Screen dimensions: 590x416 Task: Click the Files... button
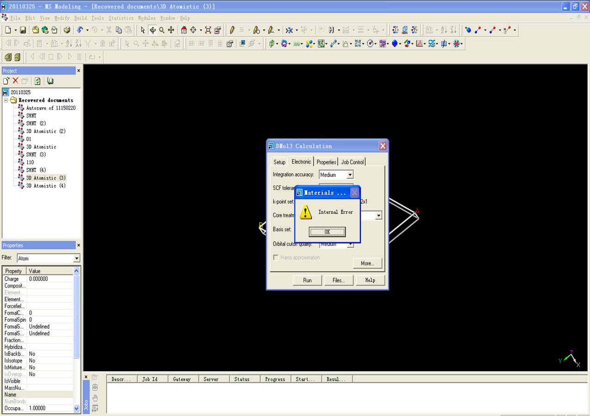pyautogui.click(x=338, y=280)
